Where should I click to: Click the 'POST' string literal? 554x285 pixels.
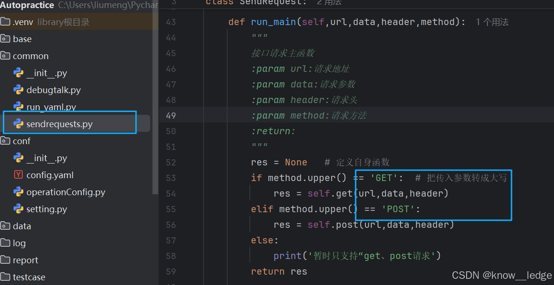pyautogui.click(x=398, y=209)
